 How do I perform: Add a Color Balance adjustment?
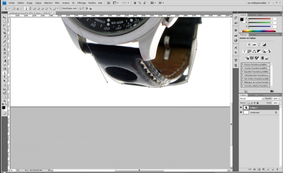254,51
